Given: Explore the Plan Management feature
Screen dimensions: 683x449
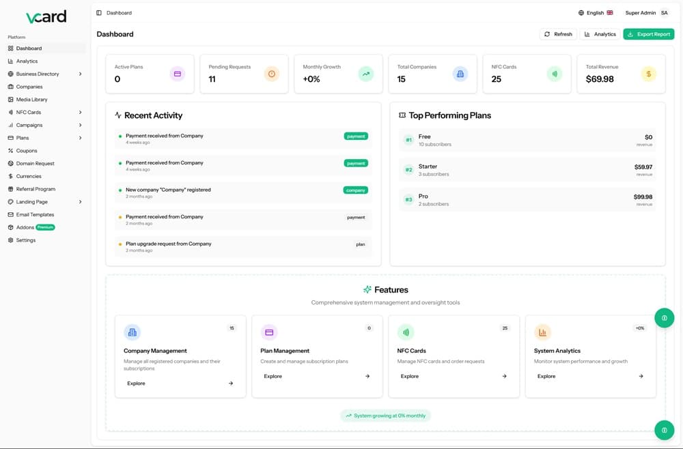Looking at the screenshot, I should pos(317,376).
